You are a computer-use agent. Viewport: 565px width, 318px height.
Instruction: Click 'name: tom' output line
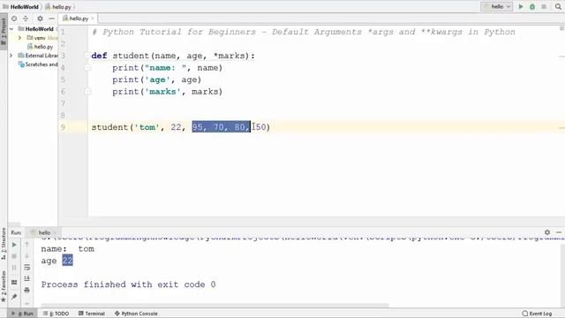(68, 249)
